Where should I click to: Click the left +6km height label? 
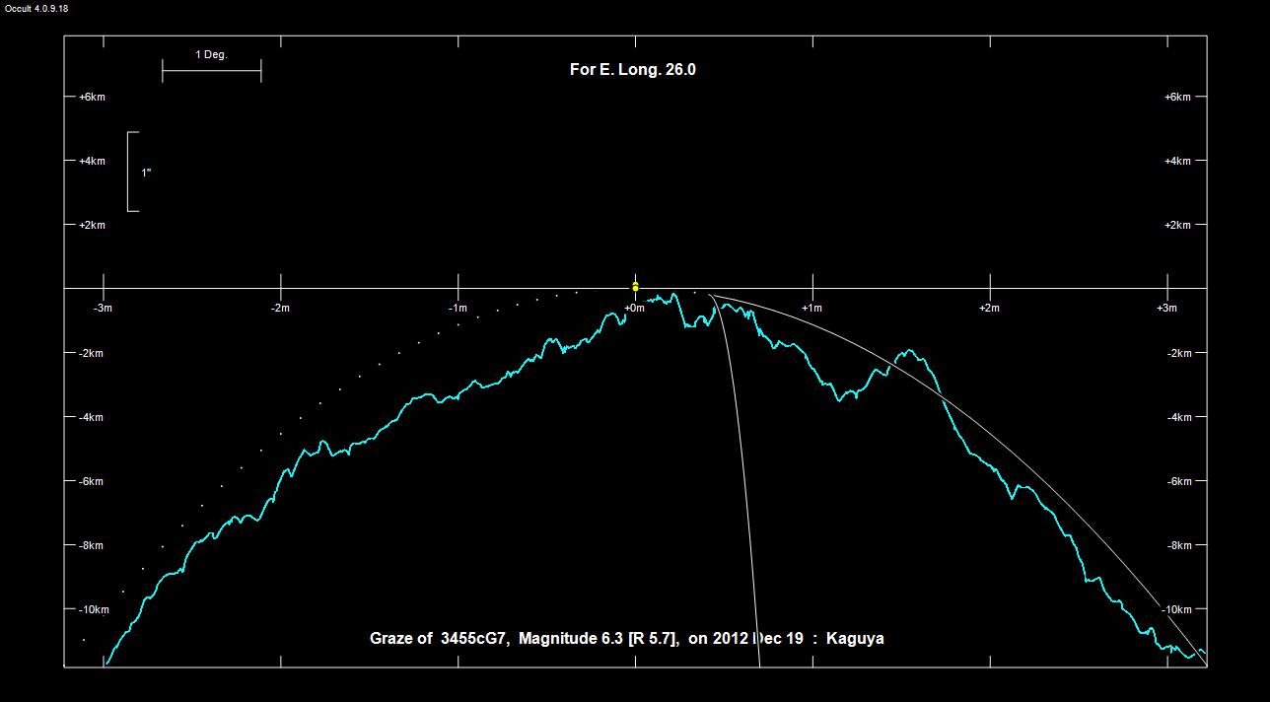(92, 97)
